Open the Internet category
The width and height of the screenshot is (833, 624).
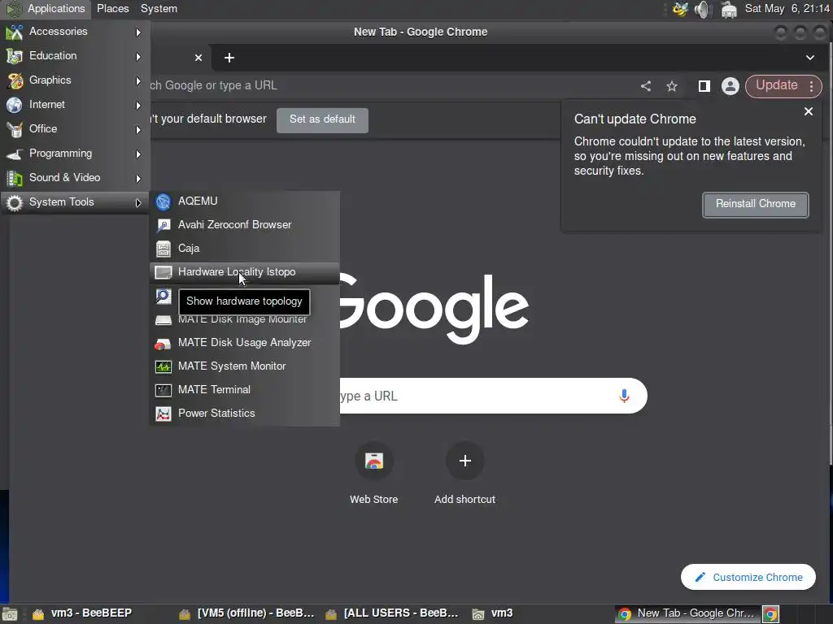click(74, 105)
